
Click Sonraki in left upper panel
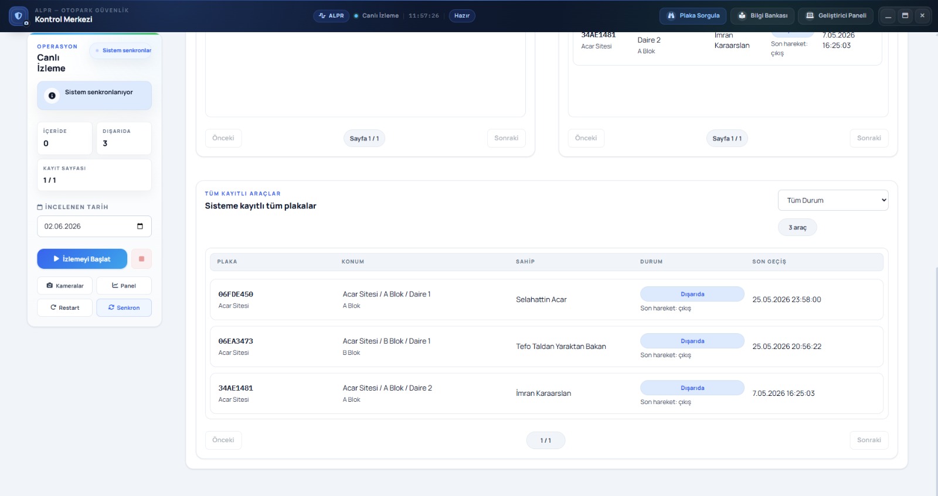(x=506, y=138)
